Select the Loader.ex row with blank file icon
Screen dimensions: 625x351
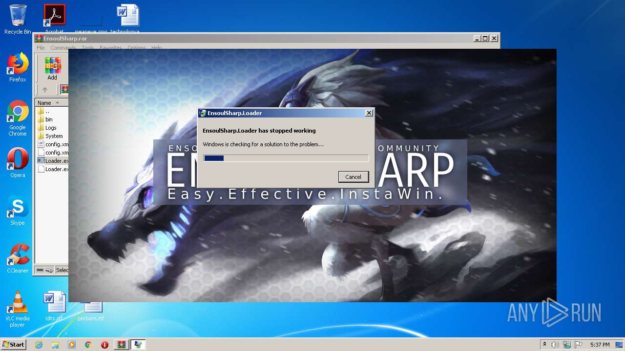[x=52, y=169]
